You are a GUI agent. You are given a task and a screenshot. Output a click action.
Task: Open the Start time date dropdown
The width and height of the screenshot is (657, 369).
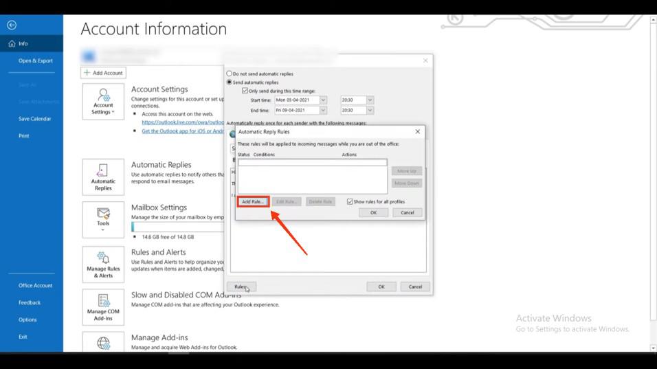click(x=323, y=100)
